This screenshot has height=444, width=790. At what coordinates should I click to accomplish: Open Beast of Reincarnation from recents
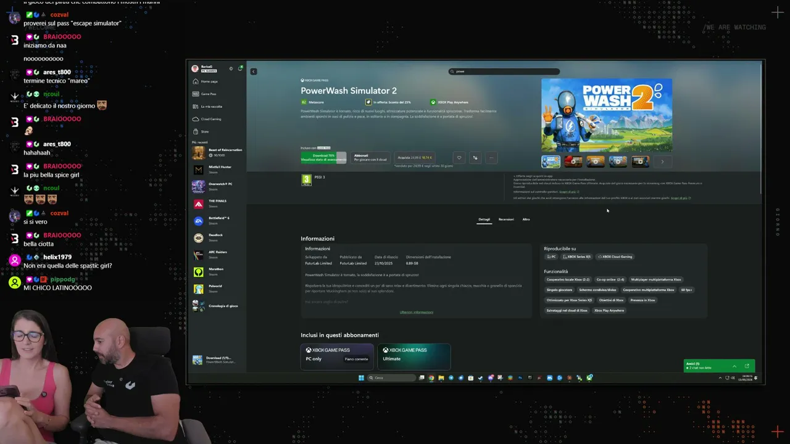(x=217, y=152)
